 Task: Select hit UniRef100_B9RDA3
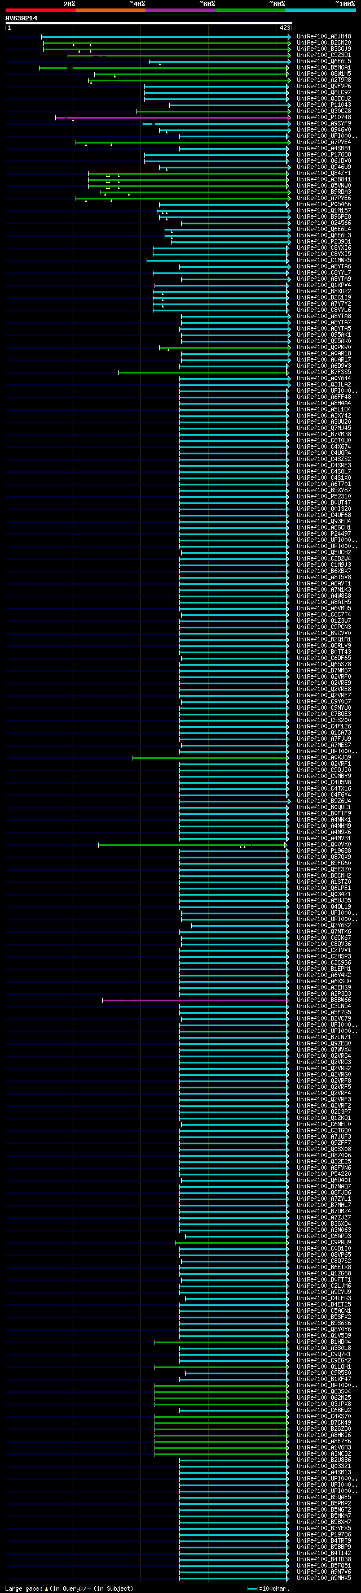(x=324, y=192)
